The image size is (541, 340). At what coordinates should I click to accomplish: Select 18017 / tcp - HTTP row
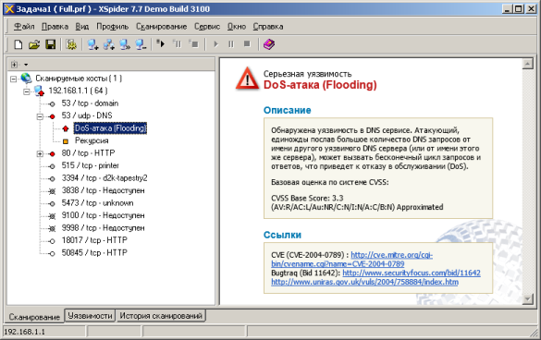94,240
